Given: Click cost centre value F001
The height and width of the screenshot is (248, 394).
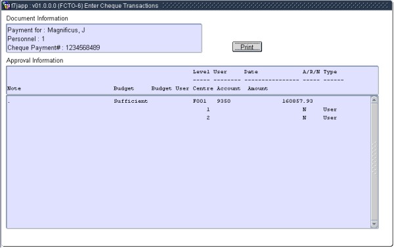Looking at the screenshot, I should tap(200, 101).
